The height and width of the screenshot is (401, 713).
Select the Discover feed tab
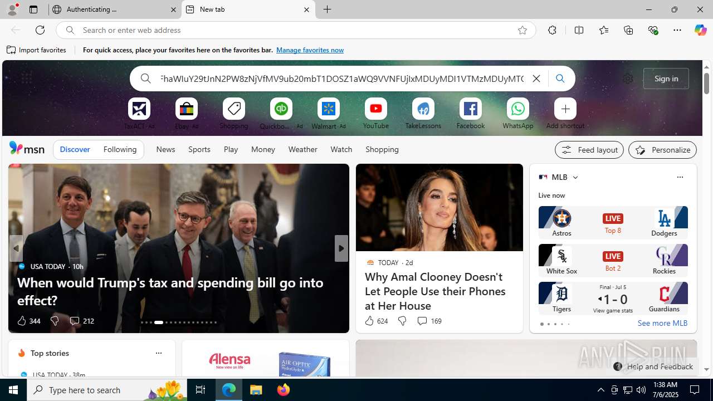click(75, 150)
